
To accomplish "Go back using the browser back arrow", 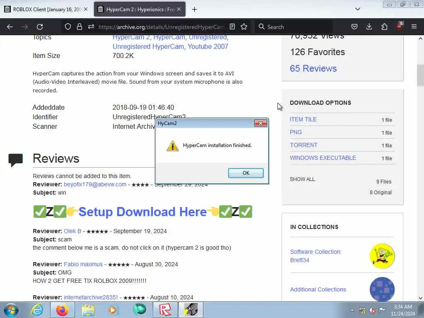I will [10, 27].
